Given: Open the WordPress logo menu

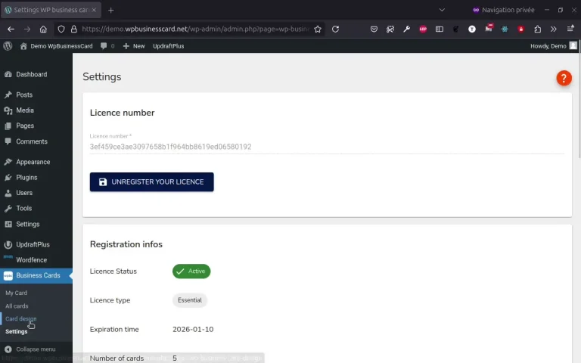Looking at the screenshot, I should (x=8, y=46).
